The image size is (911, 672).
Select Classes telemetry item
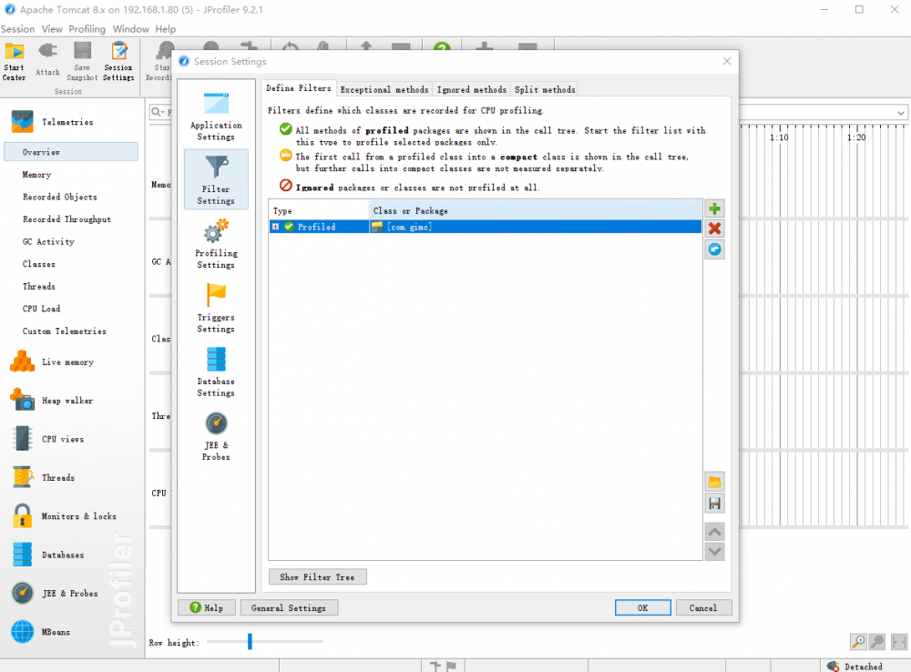(39, 264)
